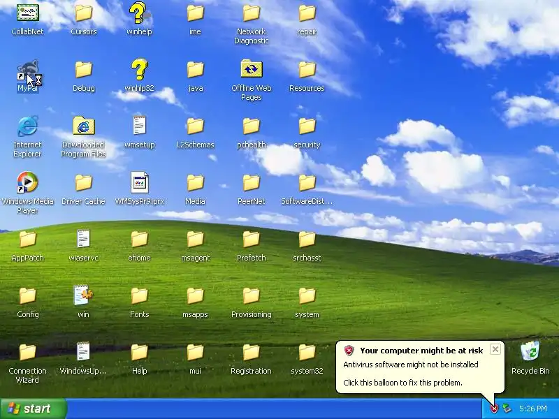Click the taskbar clock showing 5:26 PM
Image resolution: width=559 pixels, height=419 pixels.
pyautogui.click(x=533, y=409)
